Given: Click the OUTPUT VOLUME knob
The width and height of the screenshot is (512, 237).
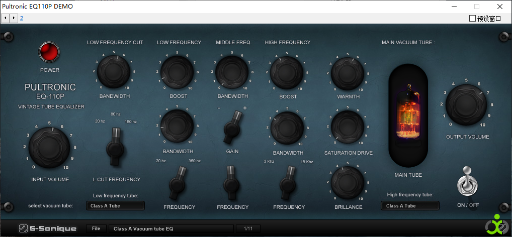Looking at the screenshot, I should tap(466, 104).
